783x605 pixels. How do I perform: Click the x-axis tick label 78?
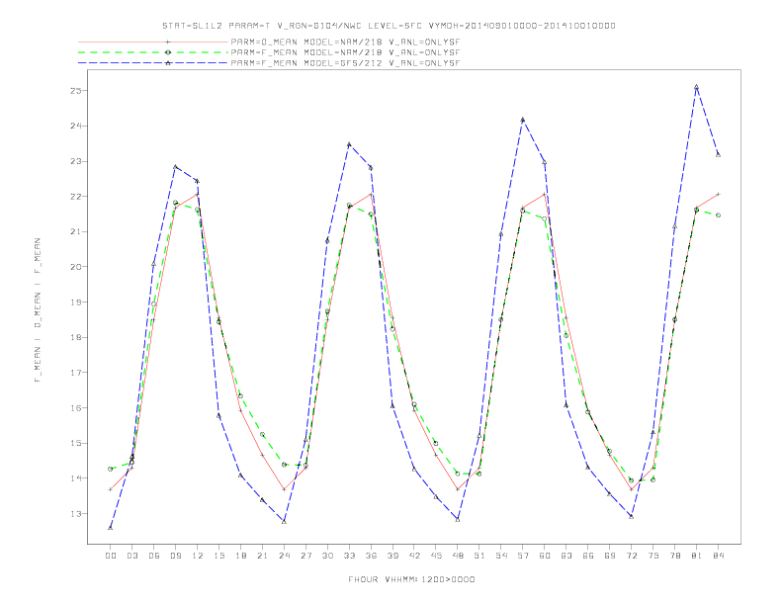[674, 556]
